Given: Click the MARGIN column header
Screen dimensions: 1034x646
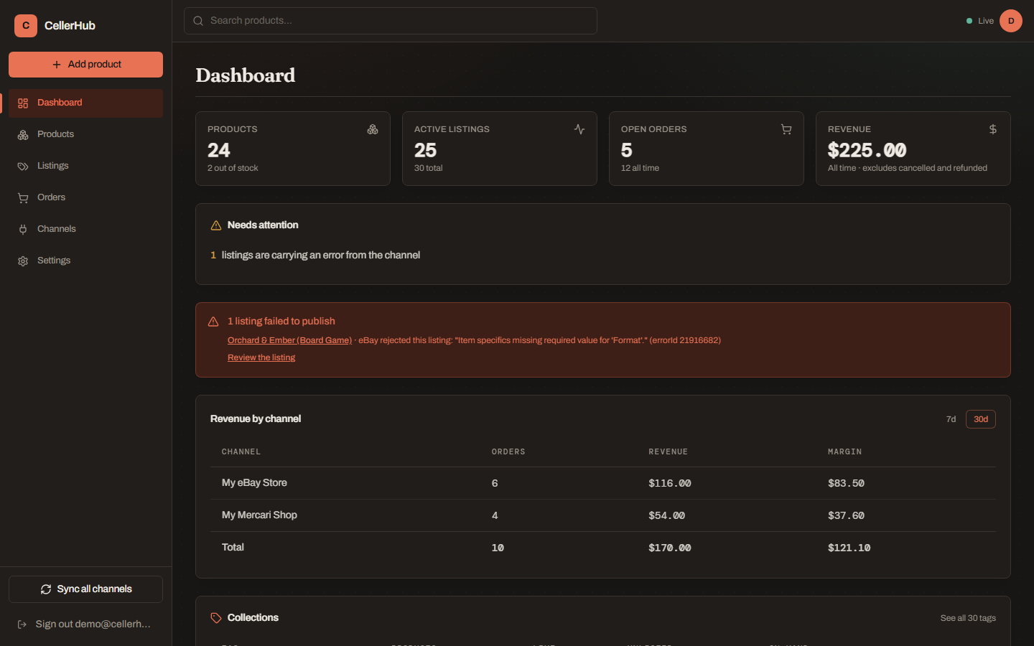Looking at the screenshot, I should [844, 452].
